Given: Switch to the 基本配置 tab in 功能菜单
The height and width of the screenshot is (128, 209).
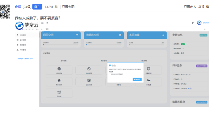Looking at the screenshot, I should coord(63,61).
